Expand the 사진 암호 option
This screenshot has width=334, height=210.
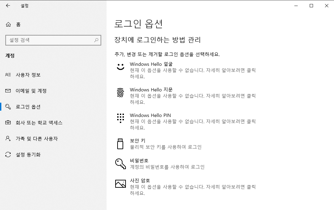(x=185, y=187)
